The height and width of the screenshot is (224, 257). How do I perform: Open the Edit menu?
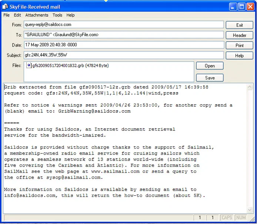[17, 15]
